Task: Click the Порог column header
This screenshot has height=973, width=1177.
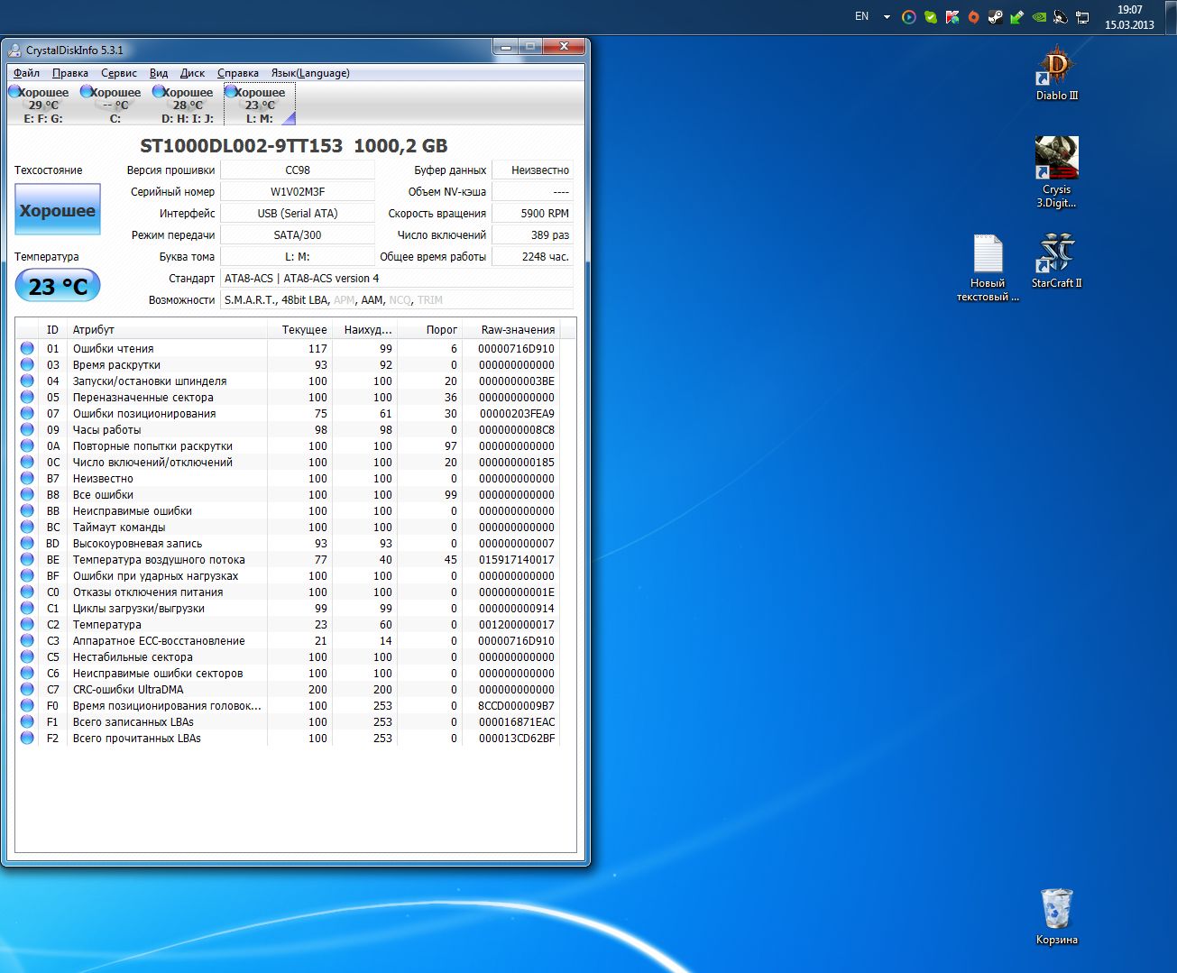Action: point(429,329)
